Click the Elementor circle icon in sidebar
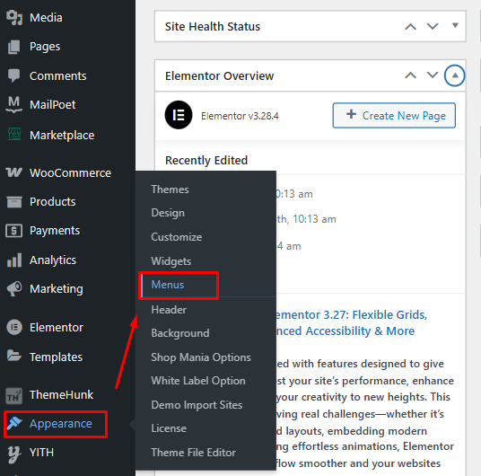This screenshot has height=476, width=481. click(x=14, y=327)
